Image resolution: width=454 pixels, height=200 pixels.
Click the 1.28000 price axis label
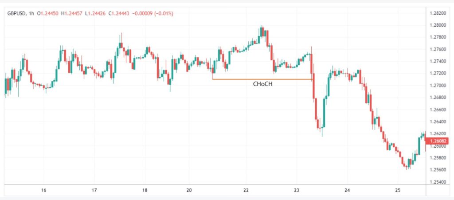pos(438,25)
